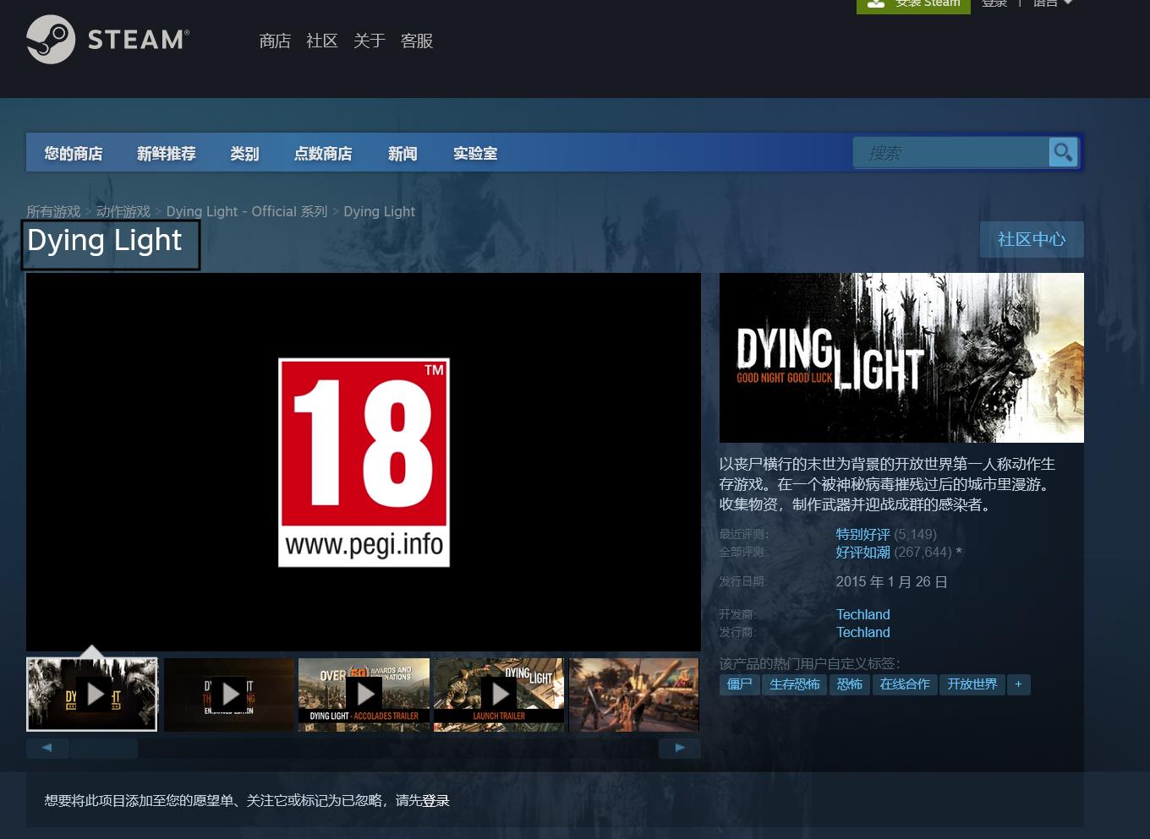
Task: Click the 动作游戏 breadcrumb
Action: point(123,211)
